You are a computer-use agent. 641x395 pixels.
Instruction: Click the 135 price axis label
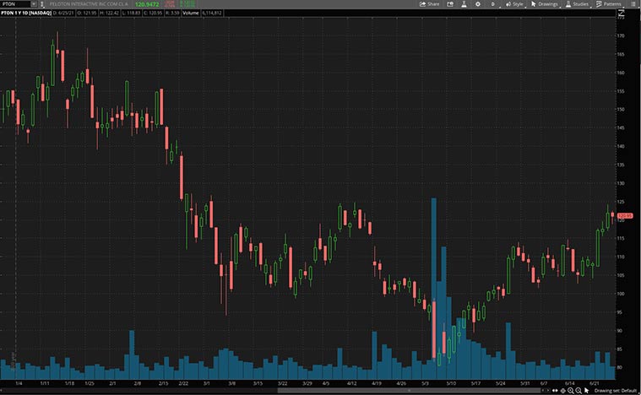621,165
